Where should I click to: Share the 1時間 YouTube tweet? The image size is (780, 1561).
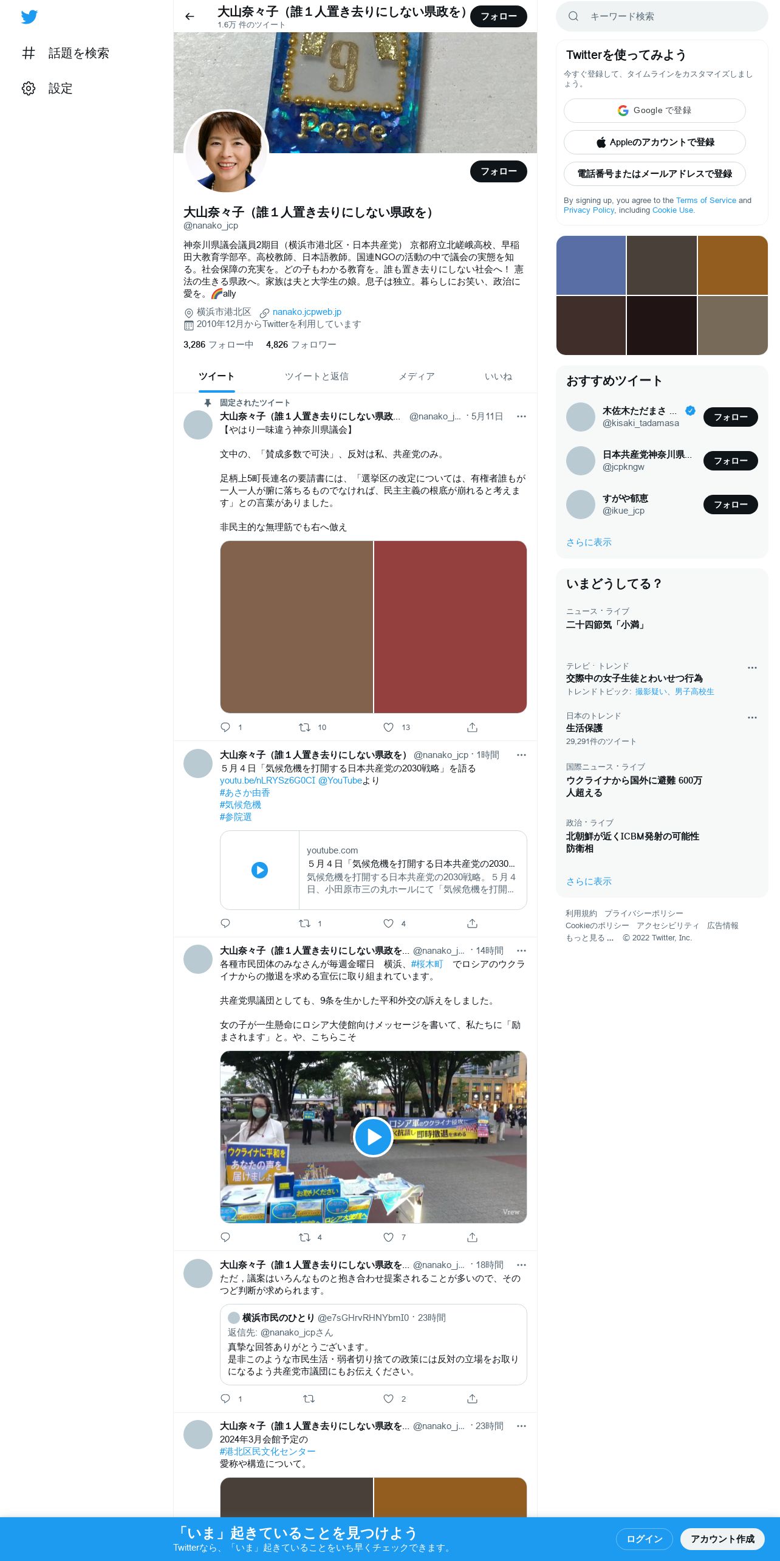[472, 923]
